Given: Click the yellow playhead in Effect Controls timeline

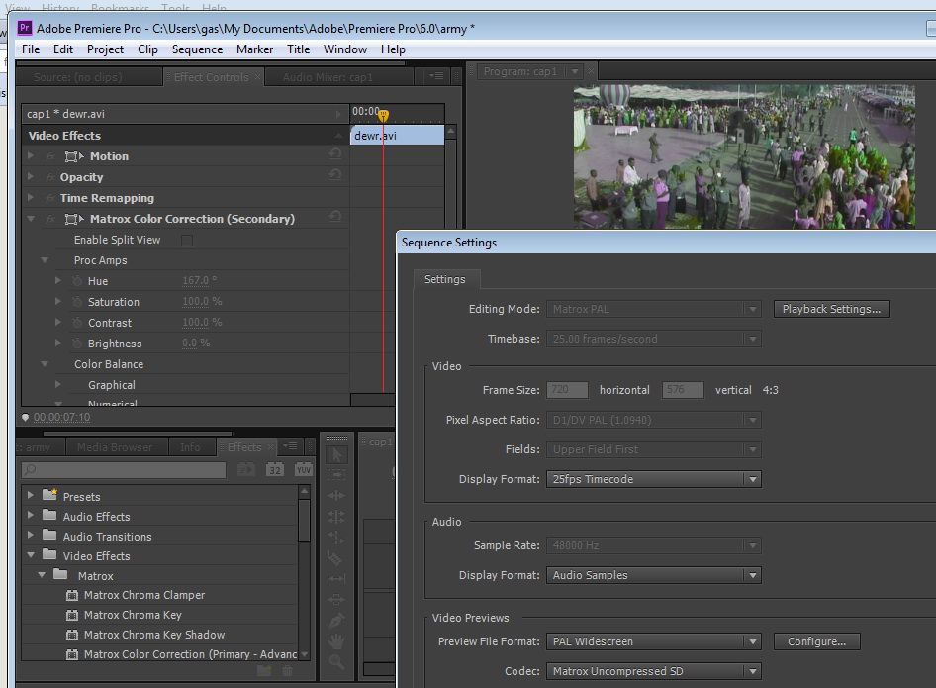Looking at the screenshot, I should click(x=383, y=116).
